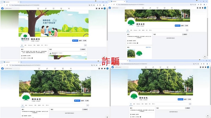This screenshot has width=211, height=118.
Task: Expand 更多 tab dropdown on 國泰-資訊 page
Action: click(x=47, y=45)
